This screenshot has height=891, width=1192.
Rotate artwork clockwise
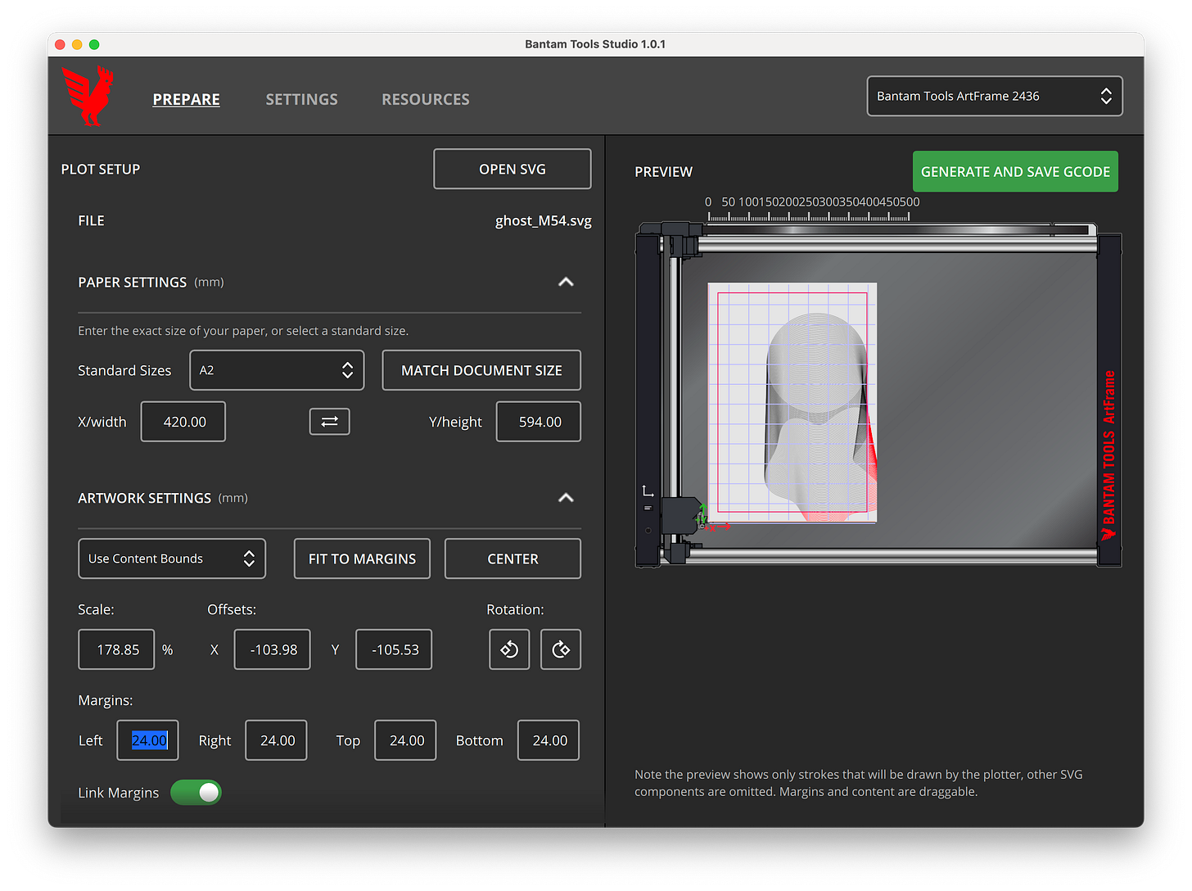pyautogui.click(x=561, y=649)
